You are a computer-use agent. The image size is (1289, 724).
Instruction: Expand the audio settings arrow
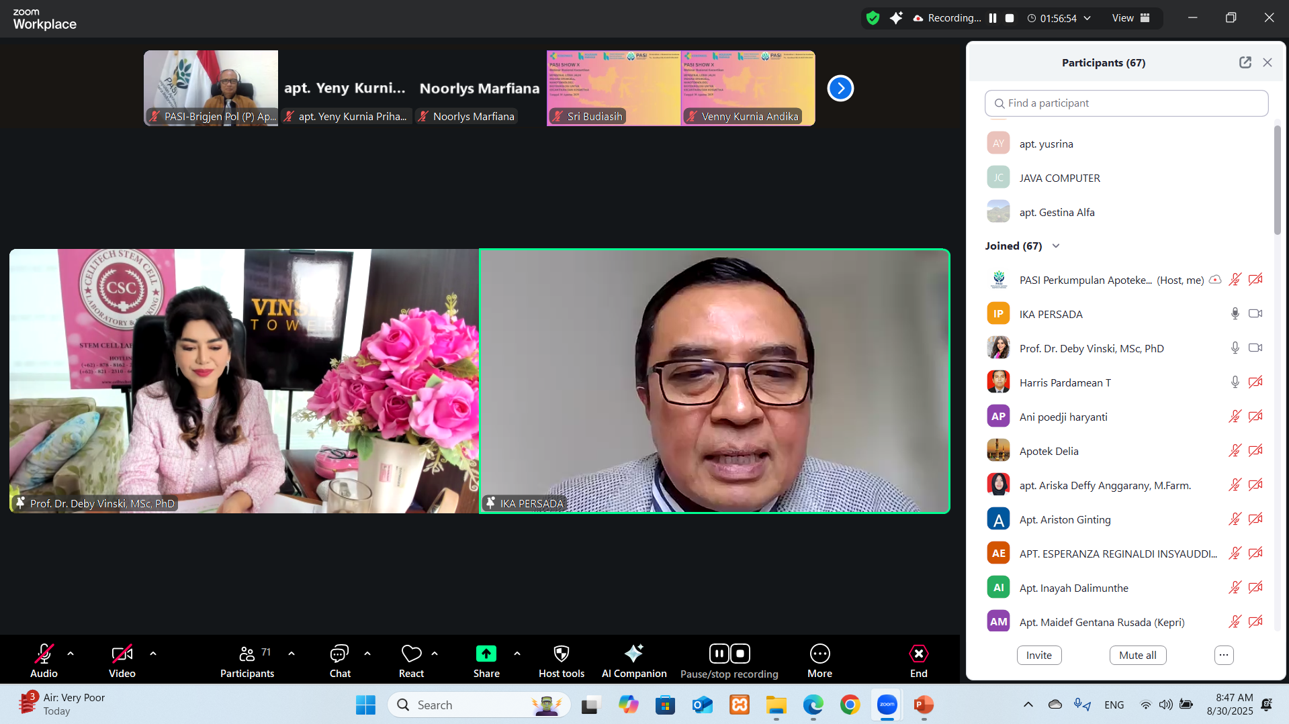click(x=71, y=654)
